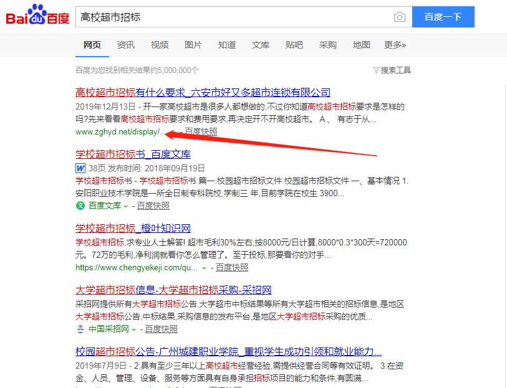Open the 采购 tab
Viewport: 507px width, 388px height.
point(327,45)
